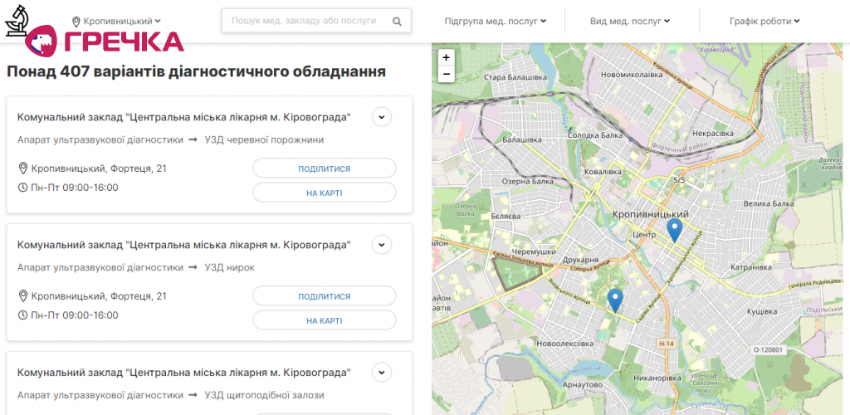Click 'Велика Балка' label on the map
The image size is (850, 415).
[769, 203]
